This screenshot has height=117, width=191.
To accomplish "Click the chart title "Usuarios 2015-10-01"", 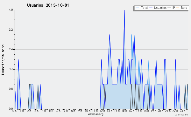I will [48, 5].
